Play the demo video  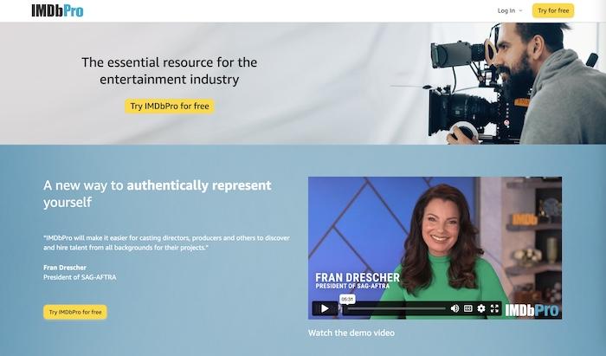pos(325,308)
